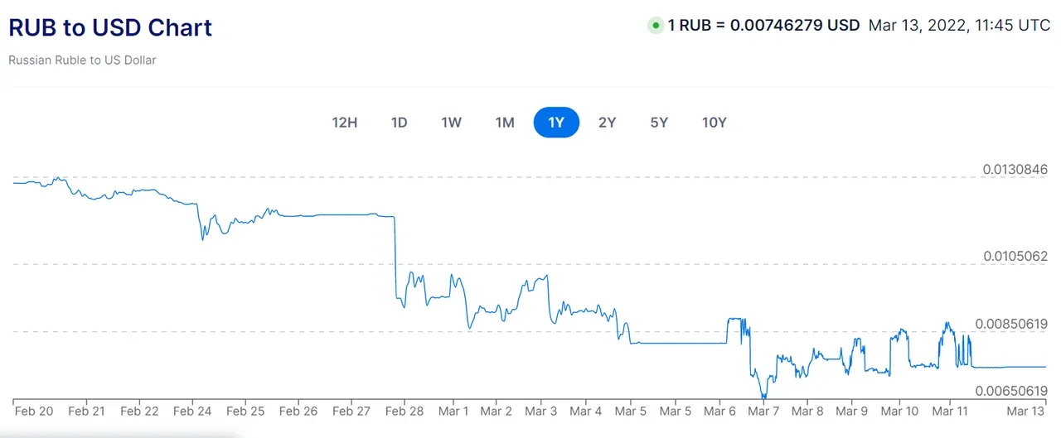The height and width of the screenshot is (438, 1061).
Task: Click the green live status dot icon
Action: tap(656, 26)
